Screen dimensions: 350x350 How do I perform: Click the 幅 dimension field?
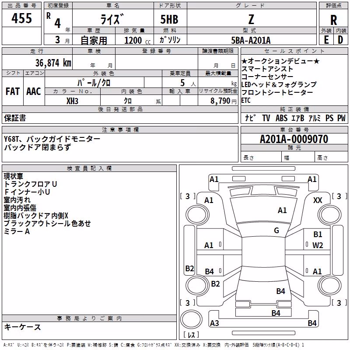298,157
